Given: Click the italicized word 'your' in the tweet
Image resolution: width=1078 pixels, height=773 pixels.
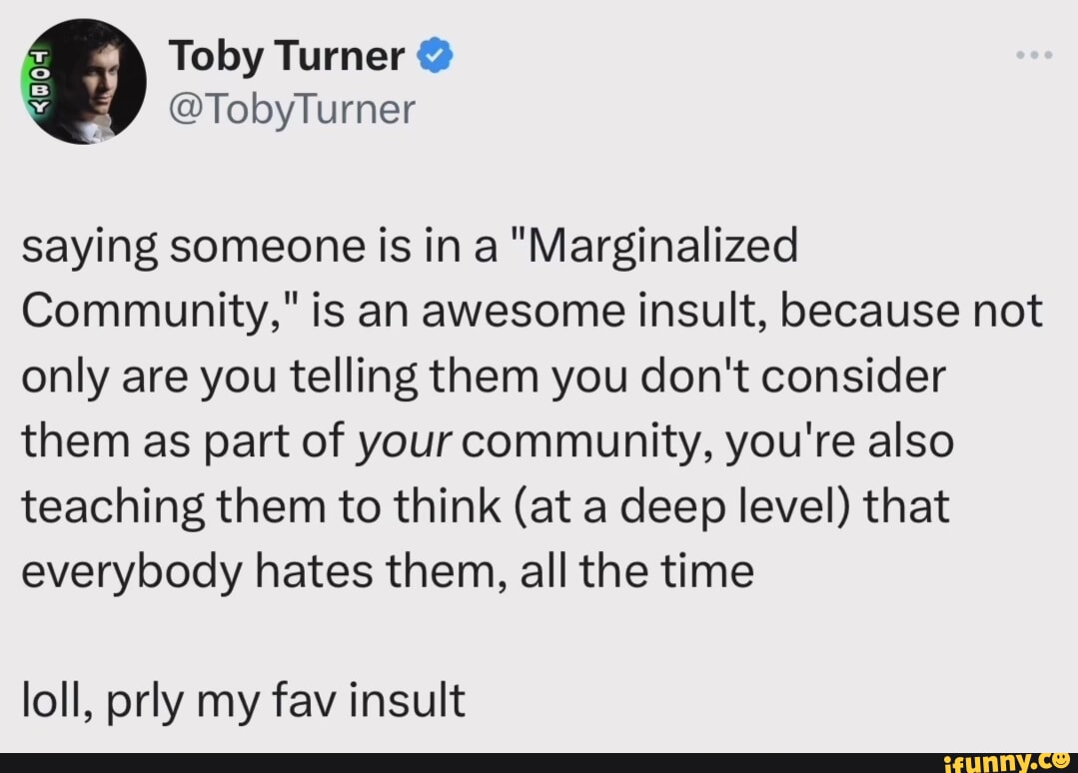Looking at the screenshot, I should click(x=407, y=439).
